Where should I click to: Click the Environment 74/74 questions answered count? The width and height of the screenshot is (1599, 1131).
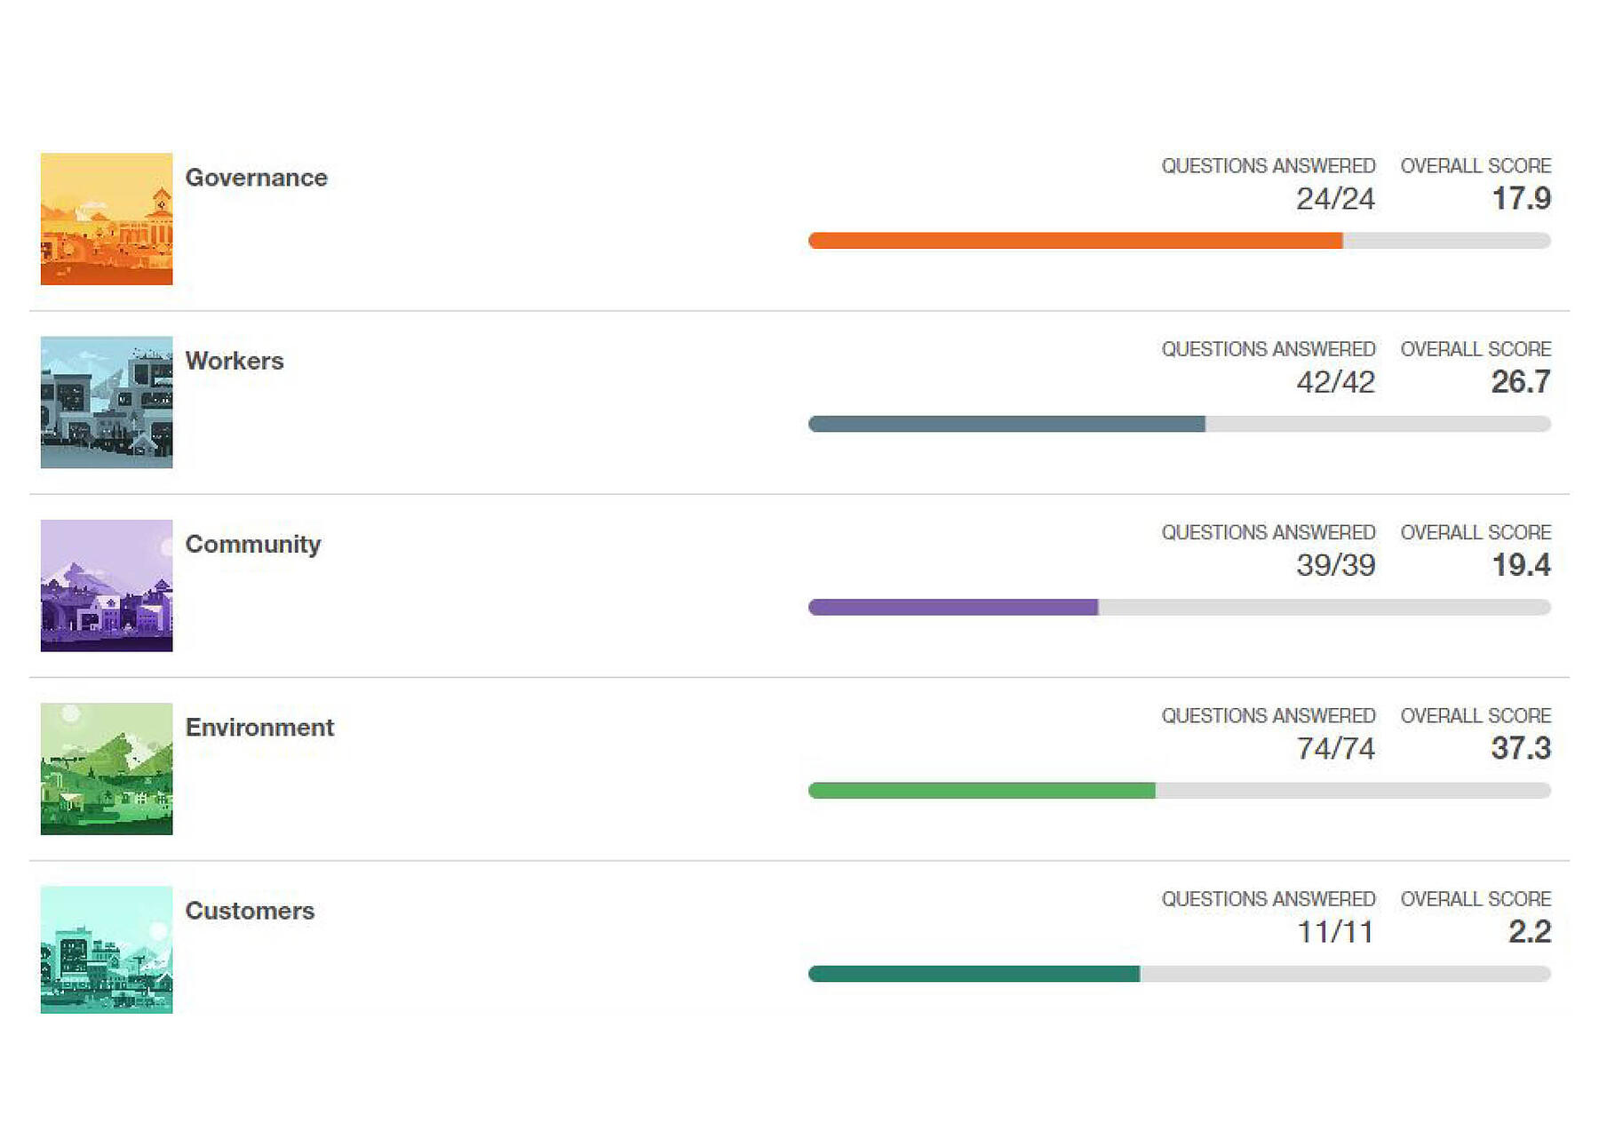(x=1335, y=749)
